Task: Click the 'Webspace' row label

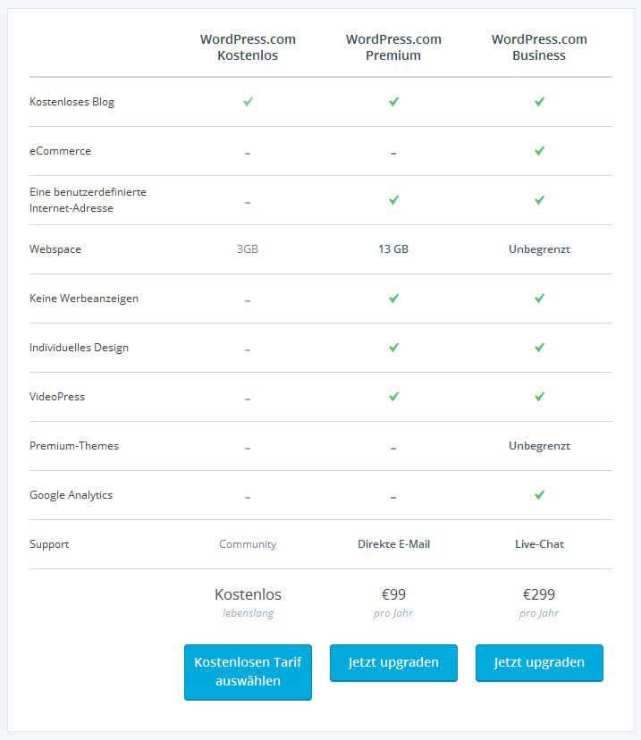Action: tap(55, 249)
